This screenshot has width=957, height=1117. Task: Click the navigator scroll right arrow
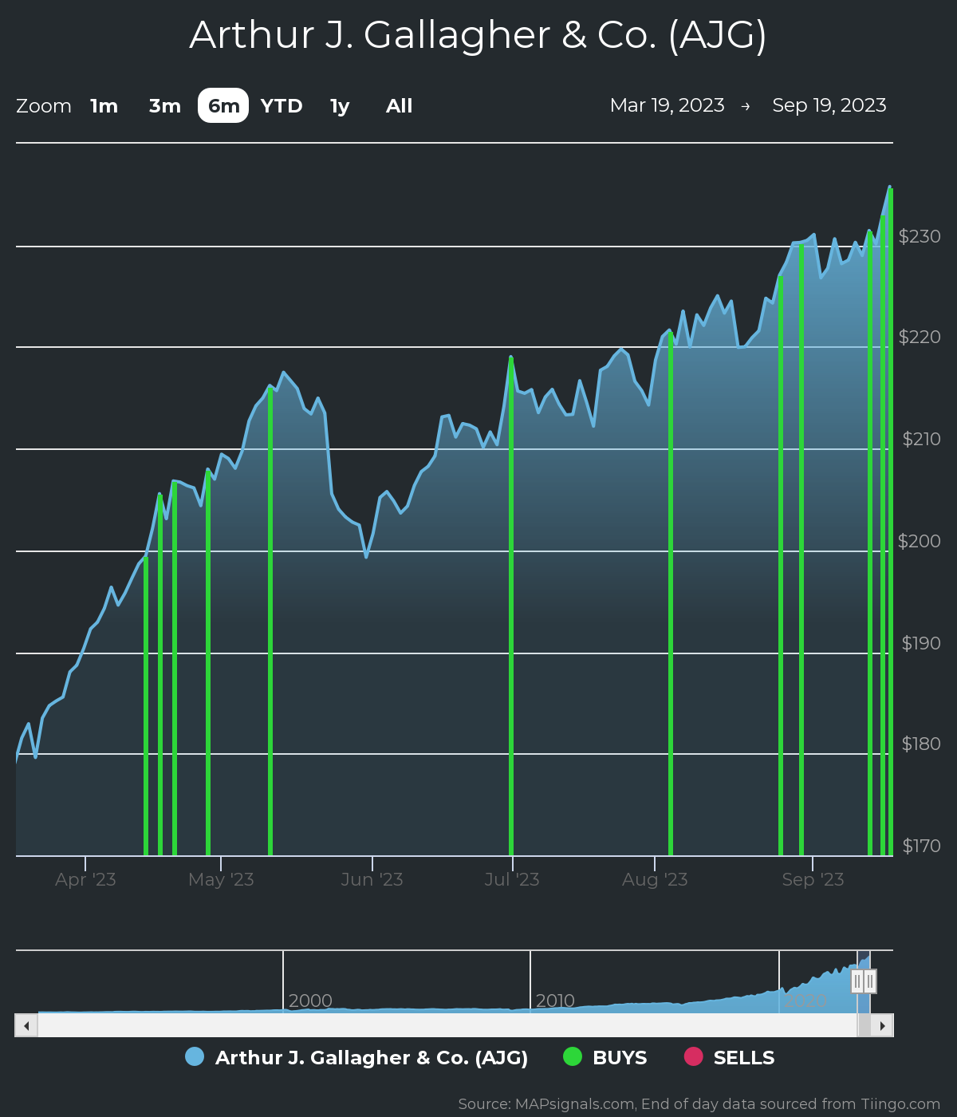click(882, 1025)
